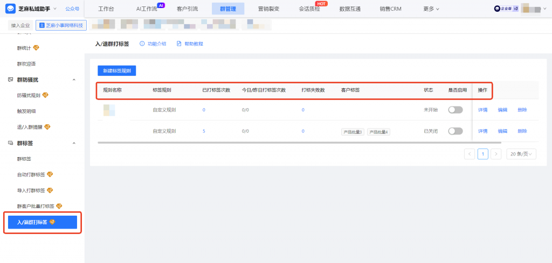
Task: Click the 接入企业 button
Action: (21, 25)
